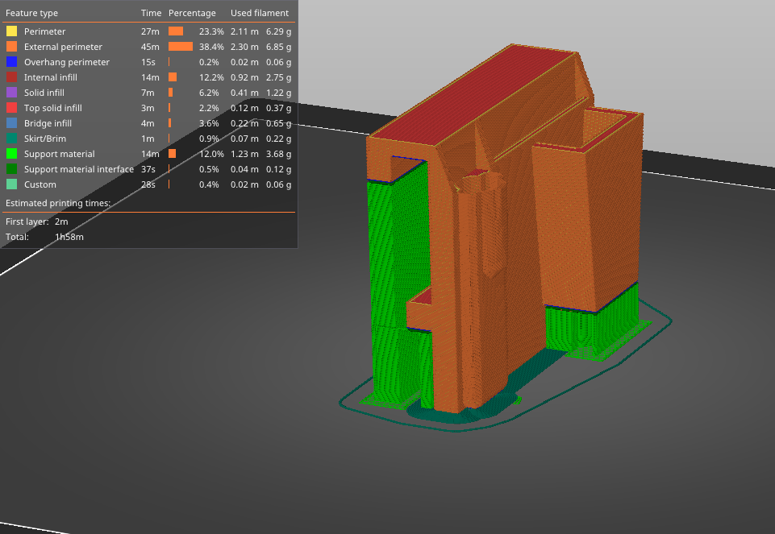Click the dark red Internal infill swatch
The width and height of the screenshot is (775, 534).
coord(10,77)
